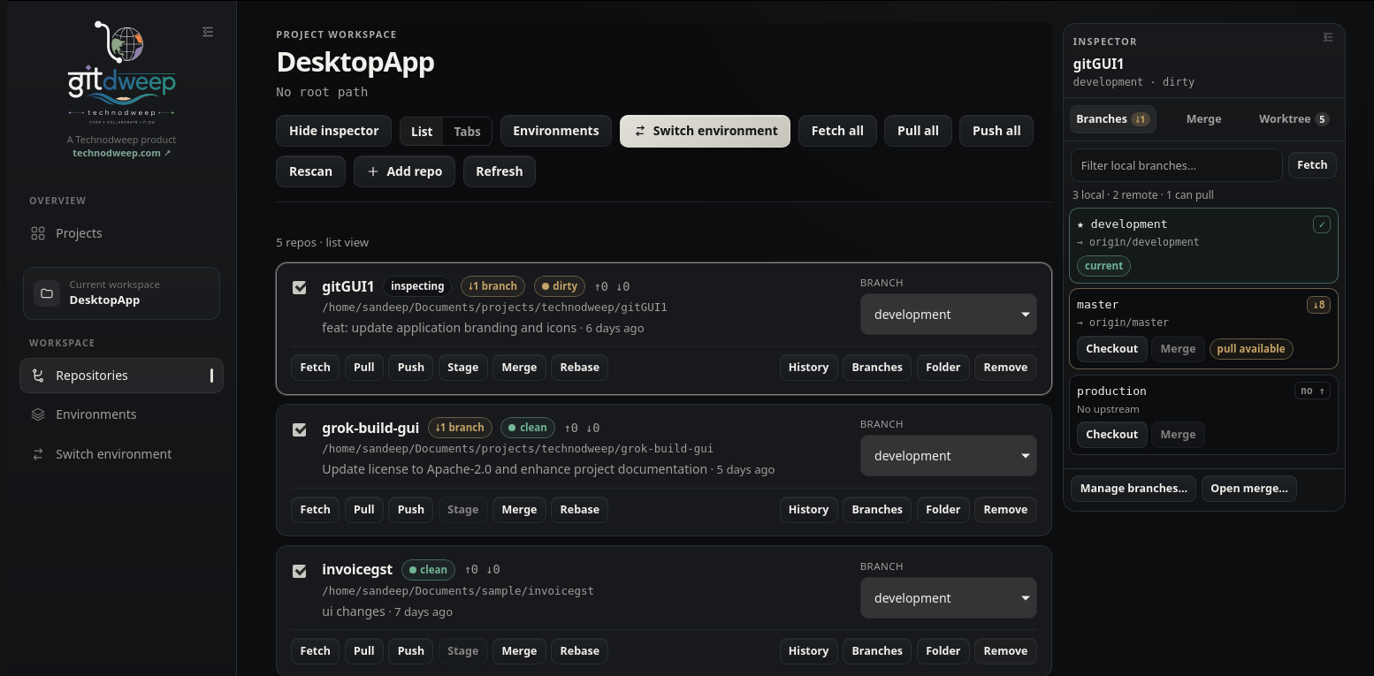Click Remove for gitGUI1

click(x=1005, y=368)
